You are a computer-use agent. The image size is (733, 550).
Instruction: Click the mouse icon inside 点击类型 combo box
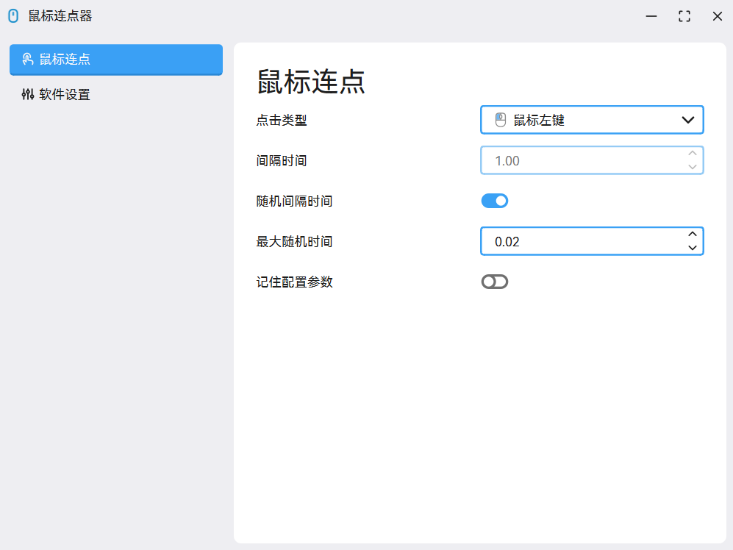click(x=501, y=120)
